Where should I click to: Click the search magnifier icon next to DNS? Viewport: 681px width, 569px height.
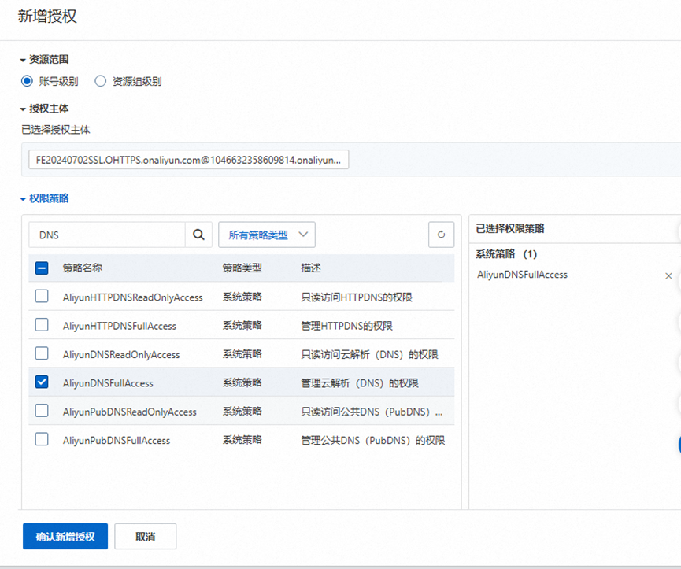click(198, 235)
